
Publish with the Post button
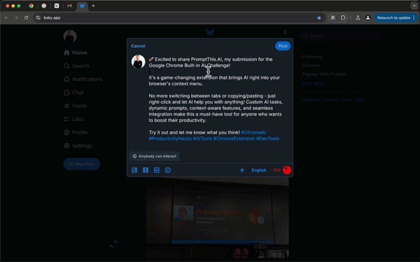click(283, 46)
